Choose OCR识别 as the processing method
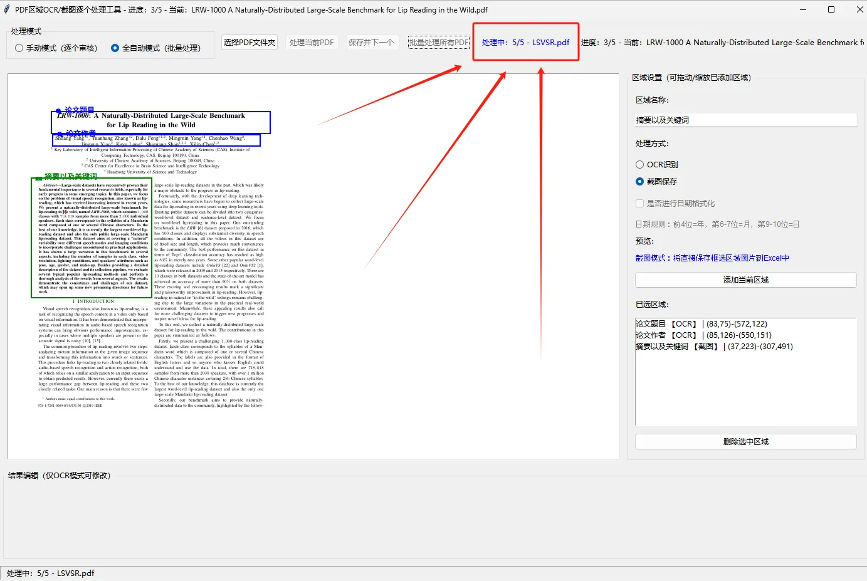Screen dimensions: 867x581 [x=640, y=164]
